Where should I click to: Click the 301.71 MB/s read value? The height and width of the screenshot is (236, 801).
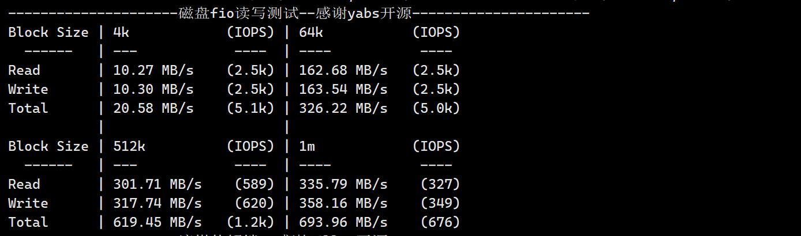(158, 184)
